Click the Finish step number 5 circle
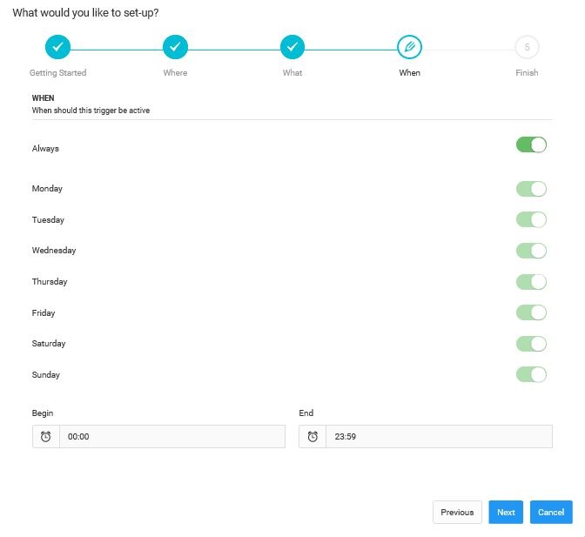585x537 pixels. (527, 47)
